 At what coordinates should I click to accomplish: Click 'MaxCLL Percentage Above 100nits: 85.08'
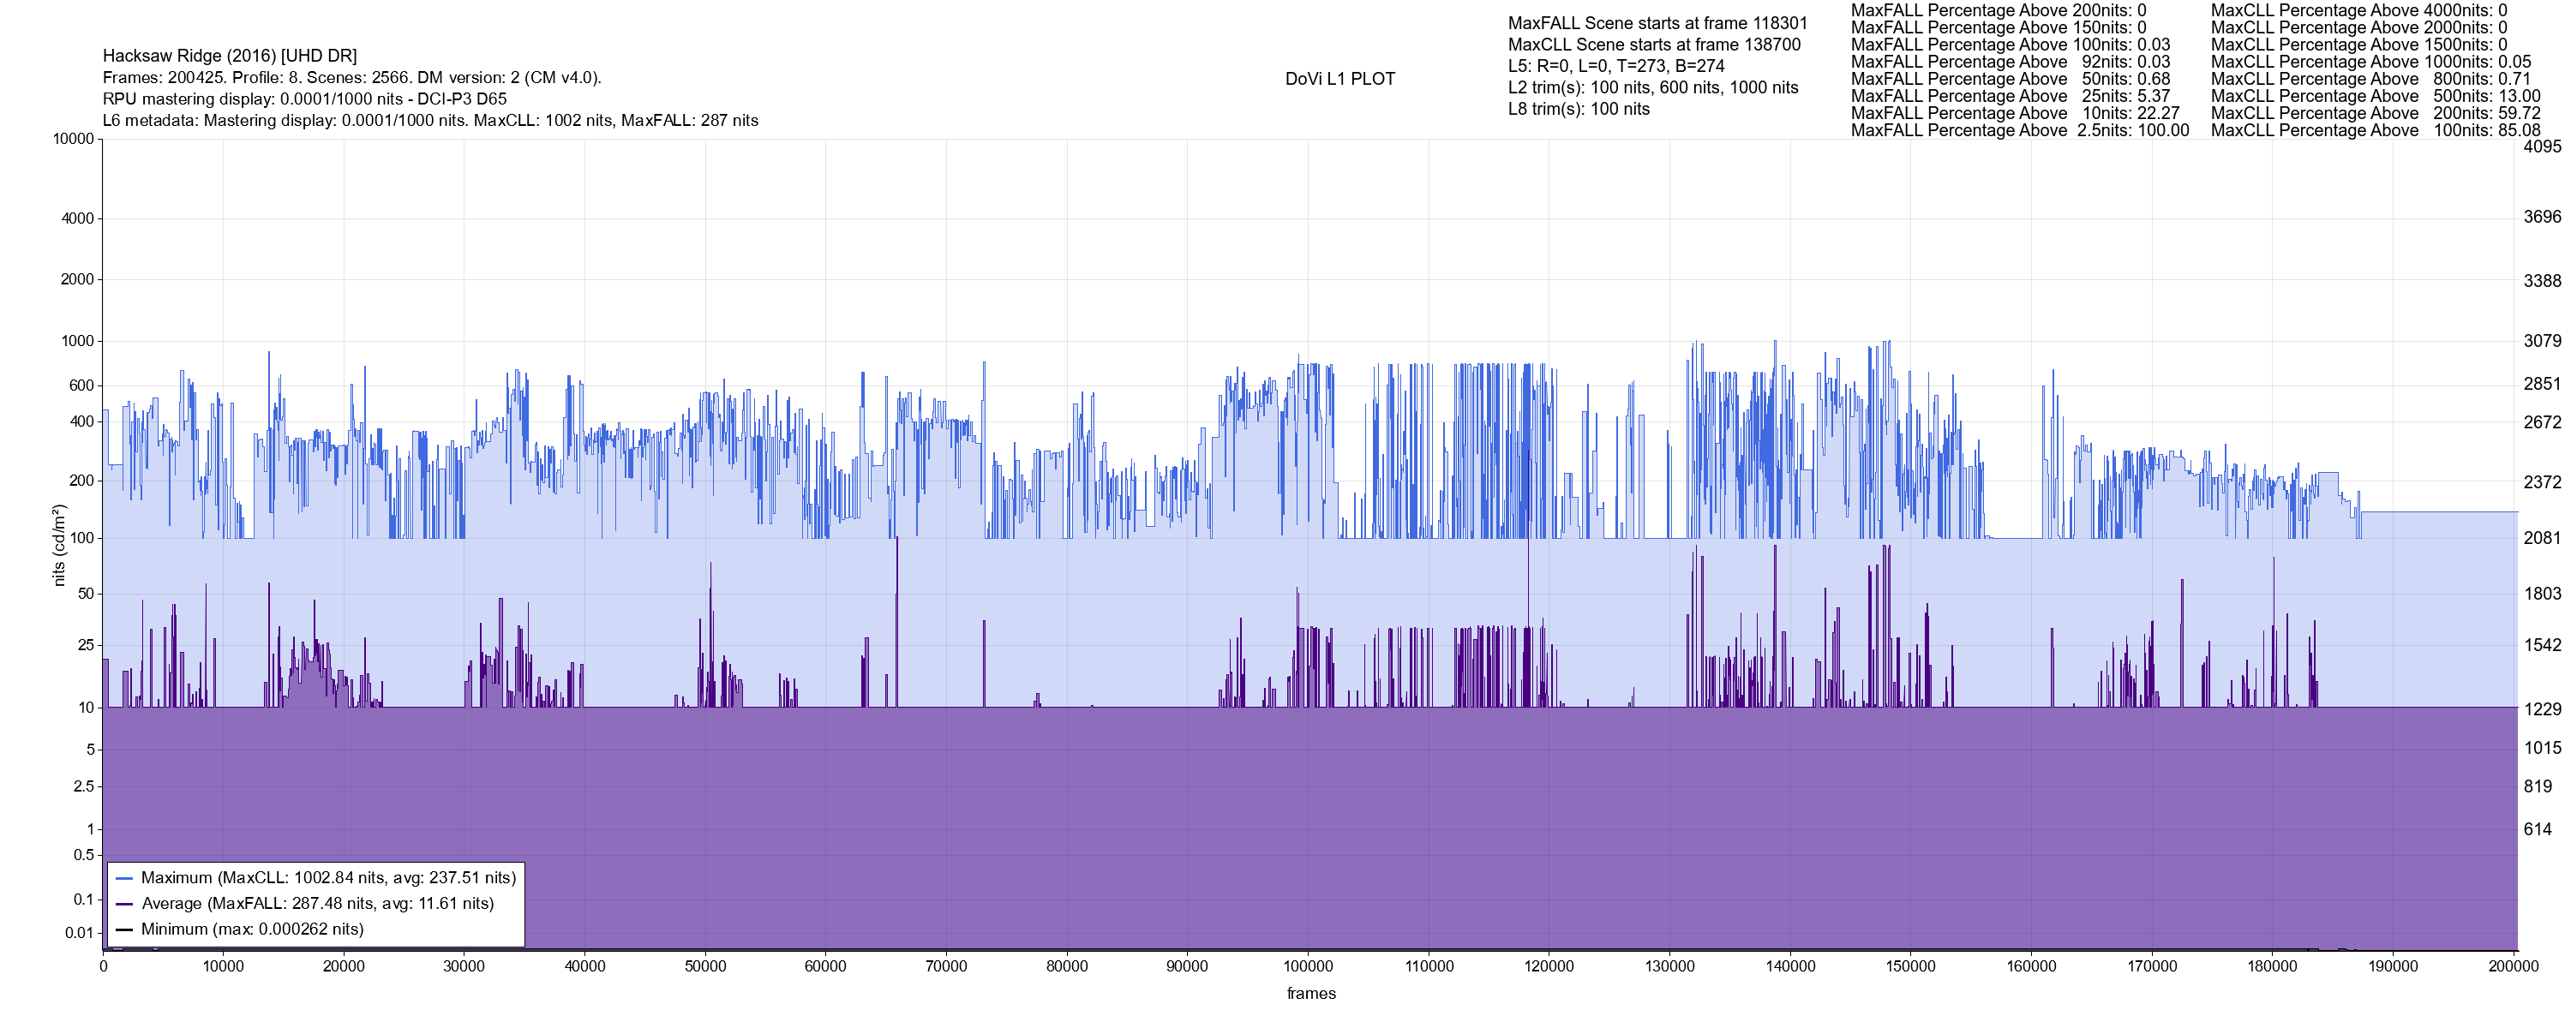[2376, 131]
